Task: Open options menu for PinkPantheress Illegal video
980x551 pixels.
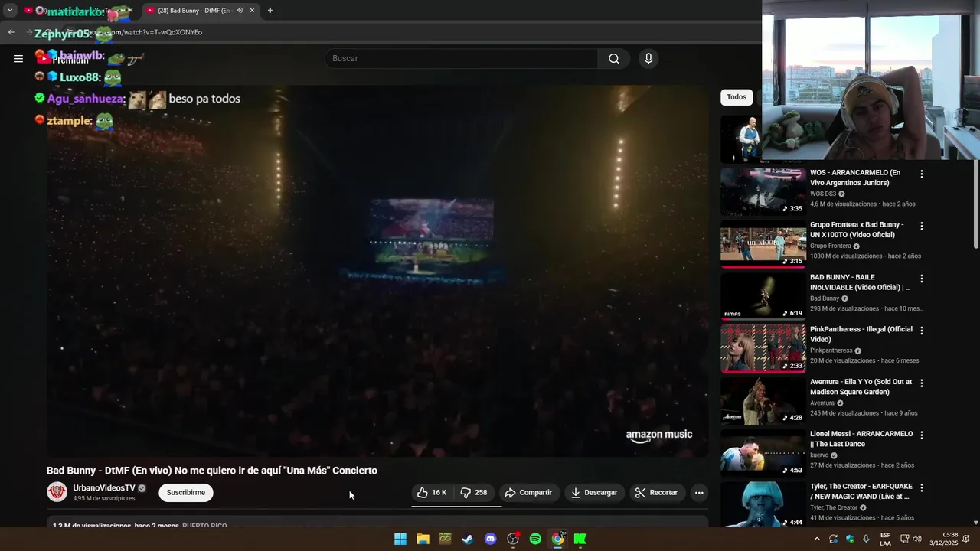Action: pyautogui.click(x=922, y=331)
